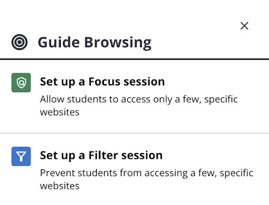The width and height of the screenshot is (269, 205).
Task: Select the Guide Browsing header title
Action: click(x=95, y=42)
